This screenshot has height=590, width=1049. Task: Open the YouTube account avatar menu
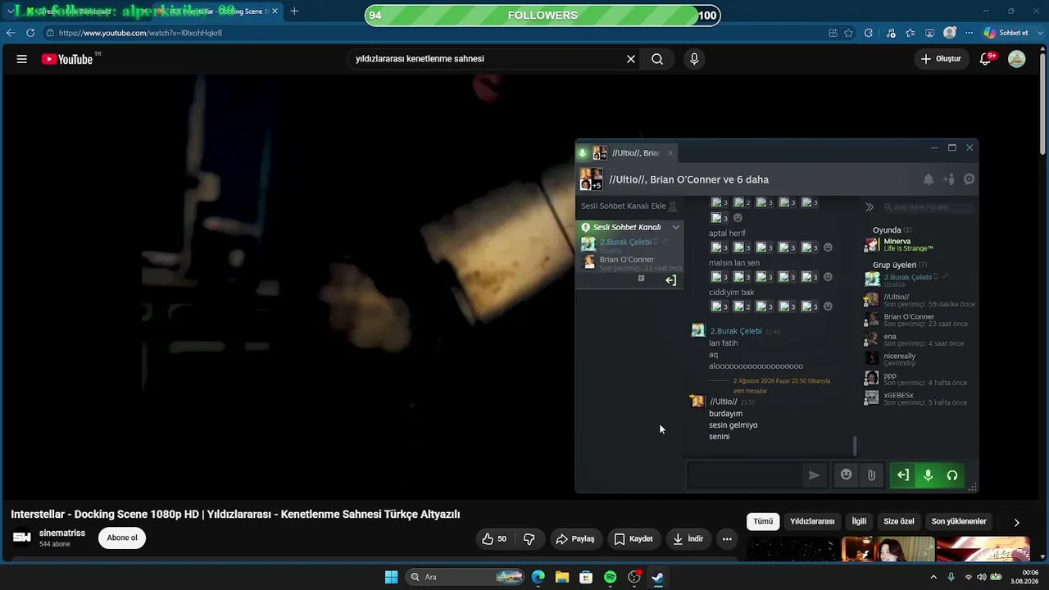coord(1017,59)
